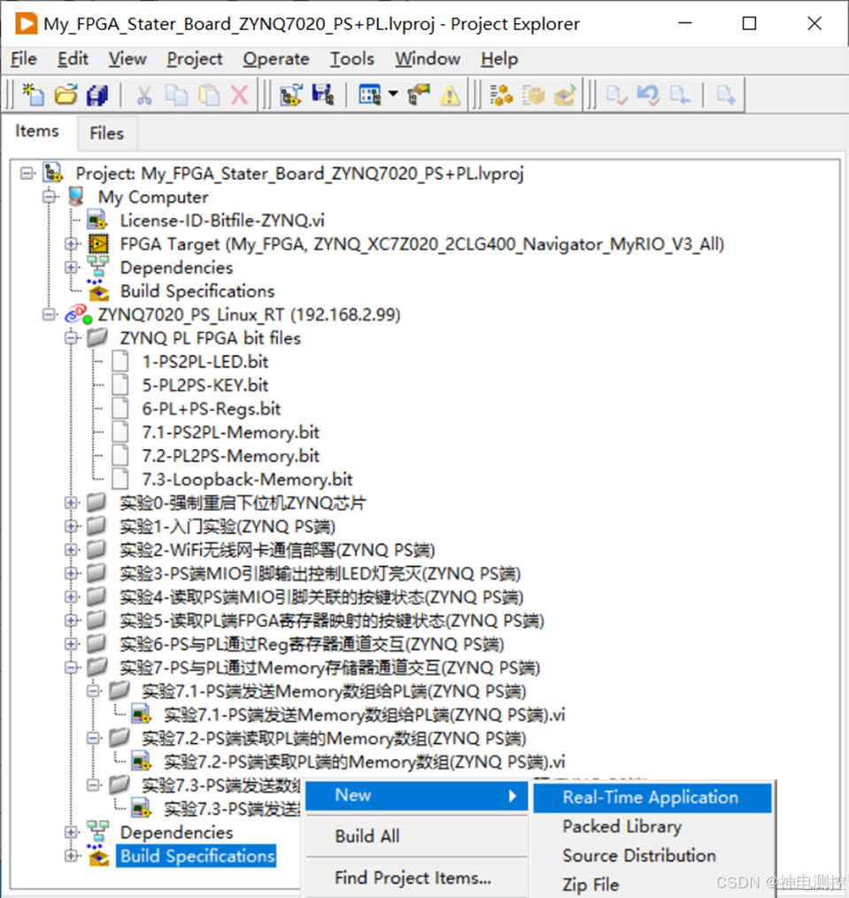
Task: Select the 实验7.2 VI file row
Action: pos(364,762)
